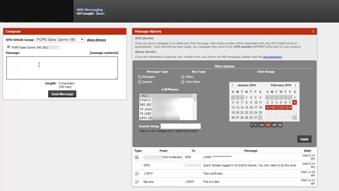This screenshot has height=191, width=339.
Task: Apply the filter options
Action: pyautogui.click(x=304, y=139)
